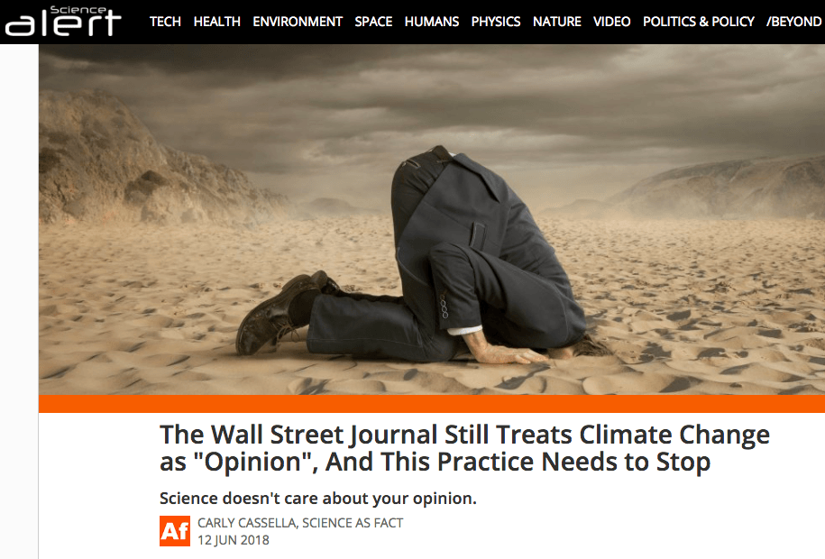This screenshot has height=559, width=825.
Task: Click the left white sidebar strip
Action: point(19,301)
